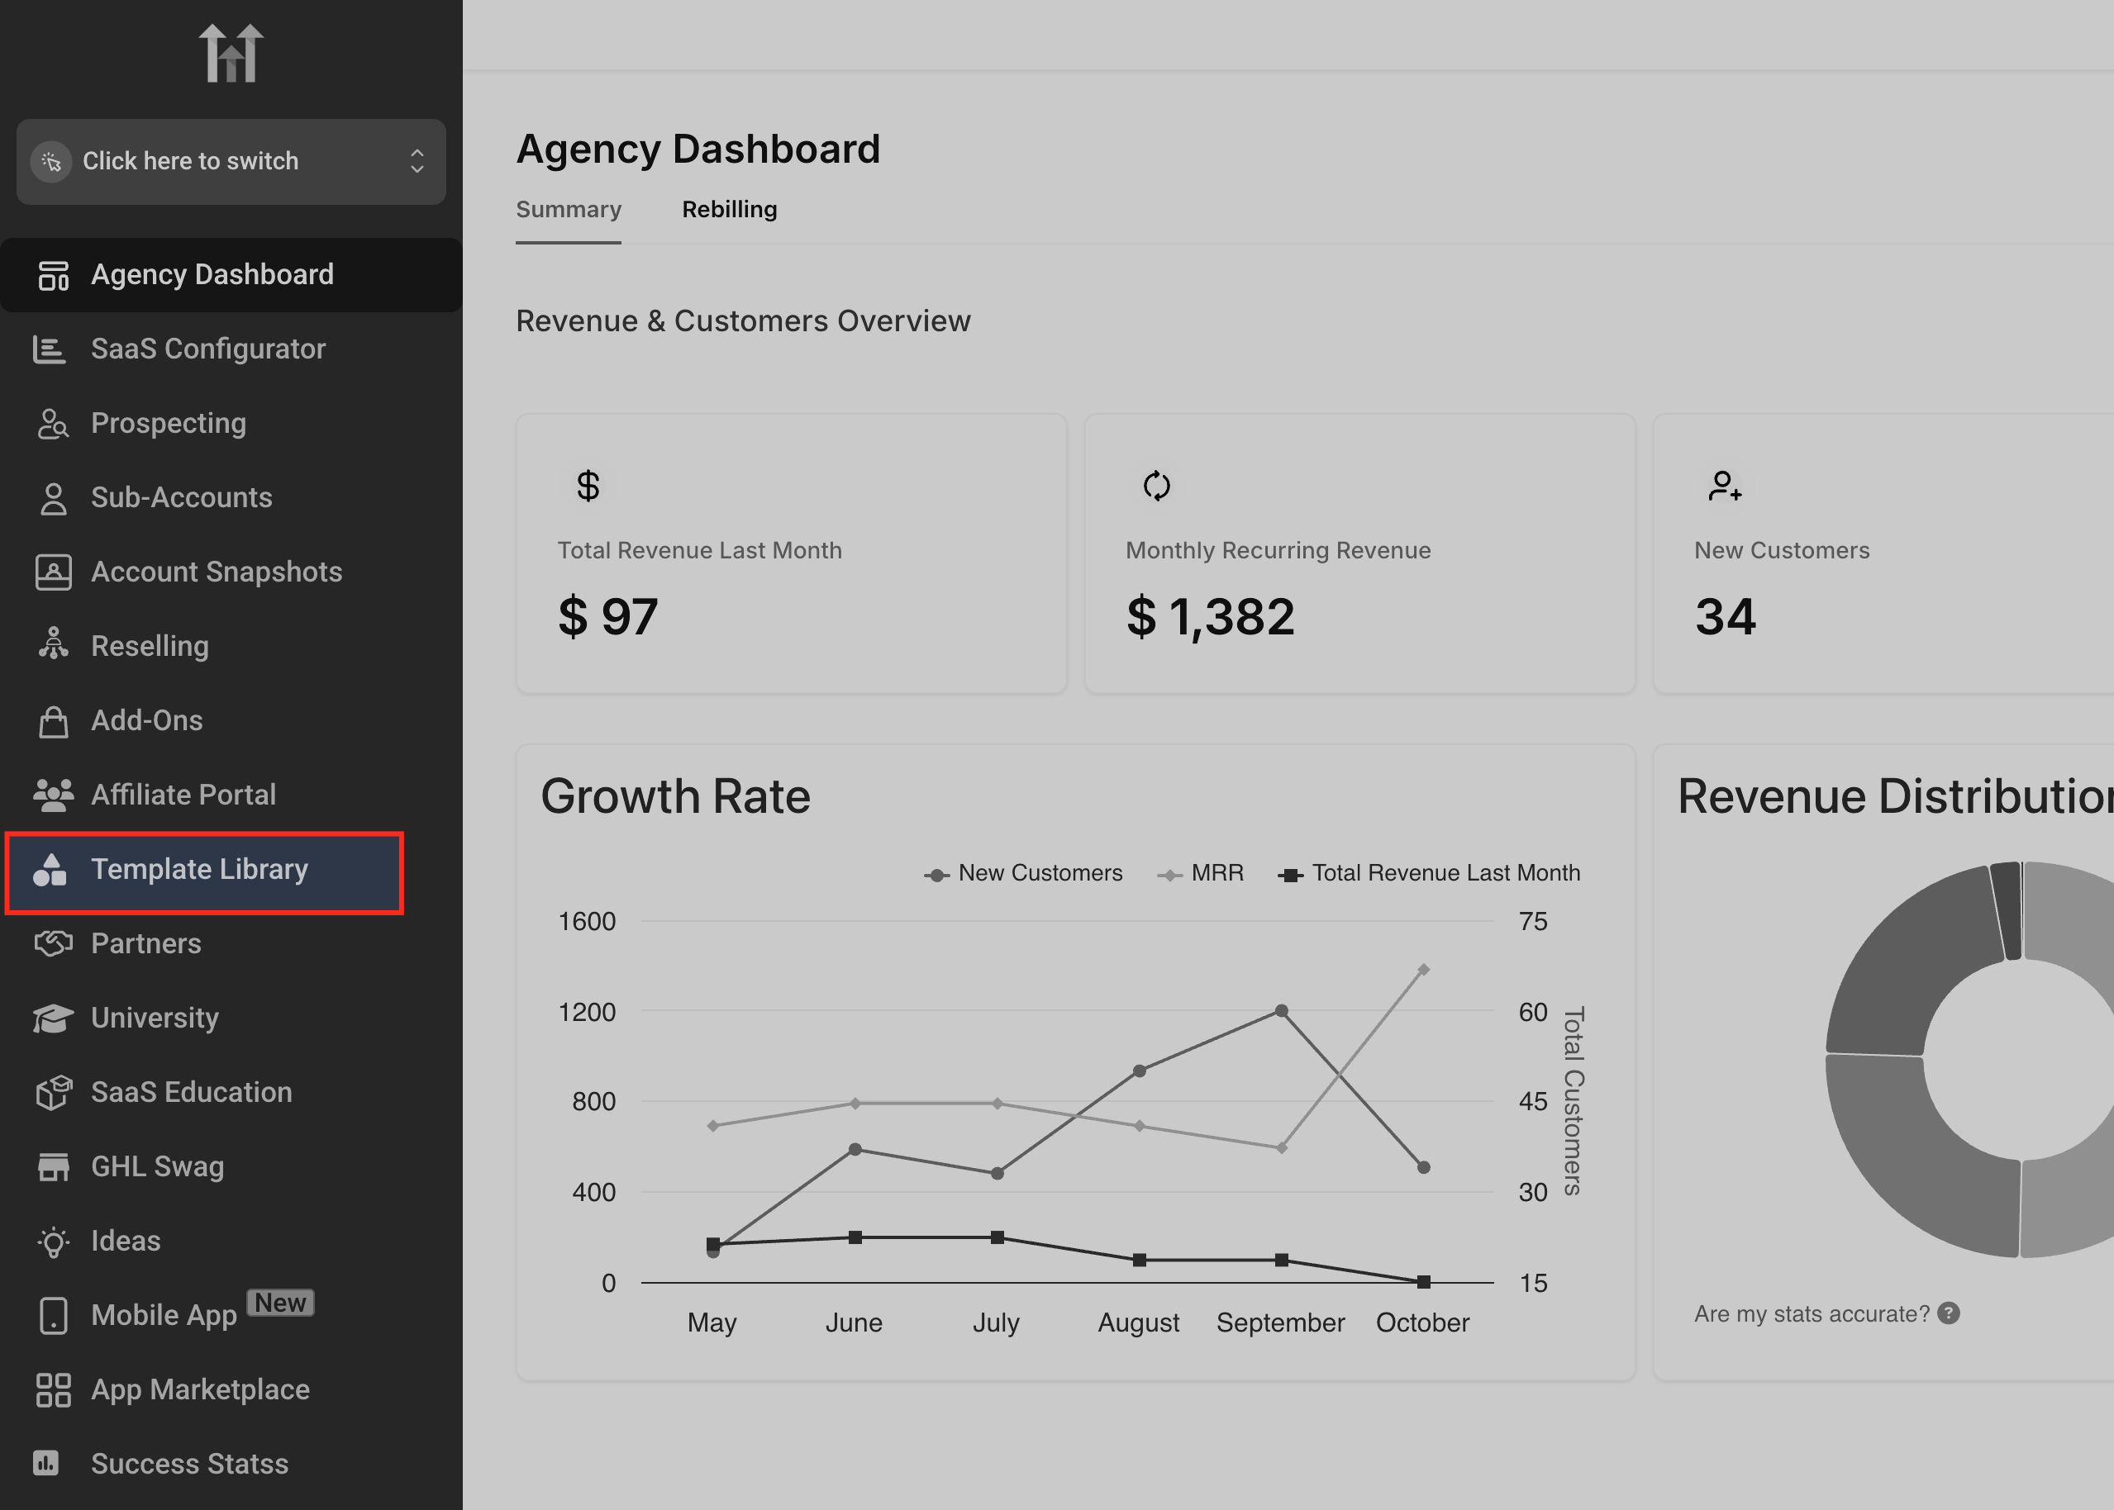This screenshot has width=2114, height=1510.
Task: Open Template Library in sidebar
Action: pos(199,869)
